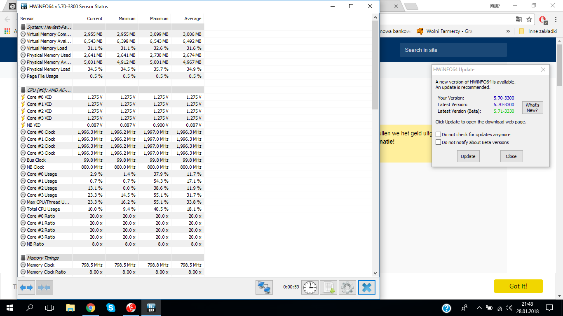
Task: Click the 'What's New?' button
Action: [x=532, y=108]
